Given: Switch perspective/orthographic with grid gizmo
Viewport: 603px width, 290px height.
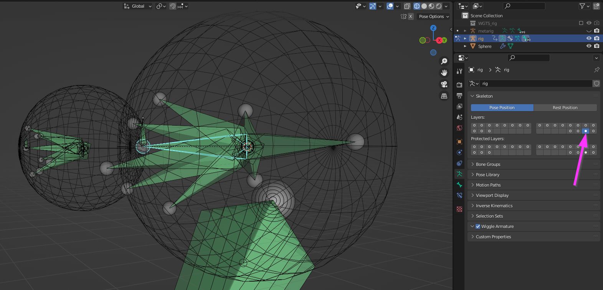Looking at the screenshot, I should (x=444, y=96).
